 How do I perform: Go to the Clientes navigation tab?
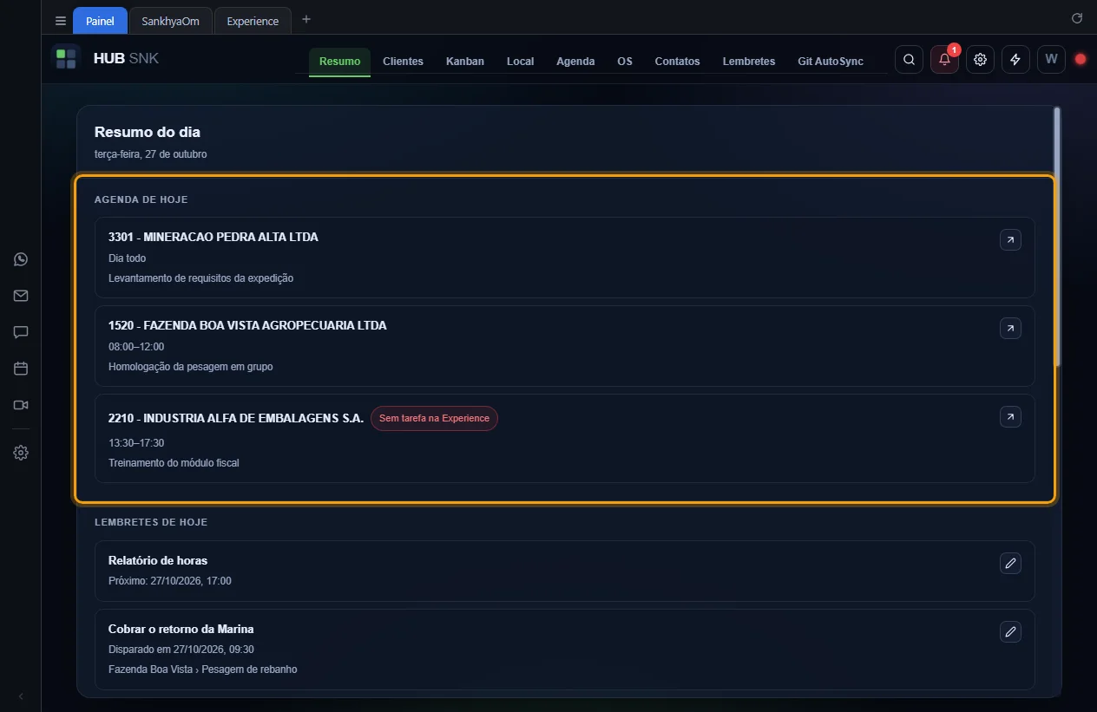[x=403, y=62]
